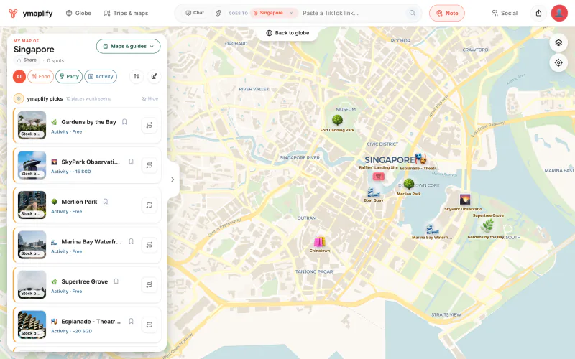The height and width of the screenshot is (359, 575).
Task: Filter spots by Food
Action: point(41,77)
